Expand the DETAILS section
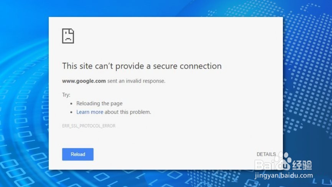The height and width of the screenshot is (187, 332). click(x=266, y=154)
